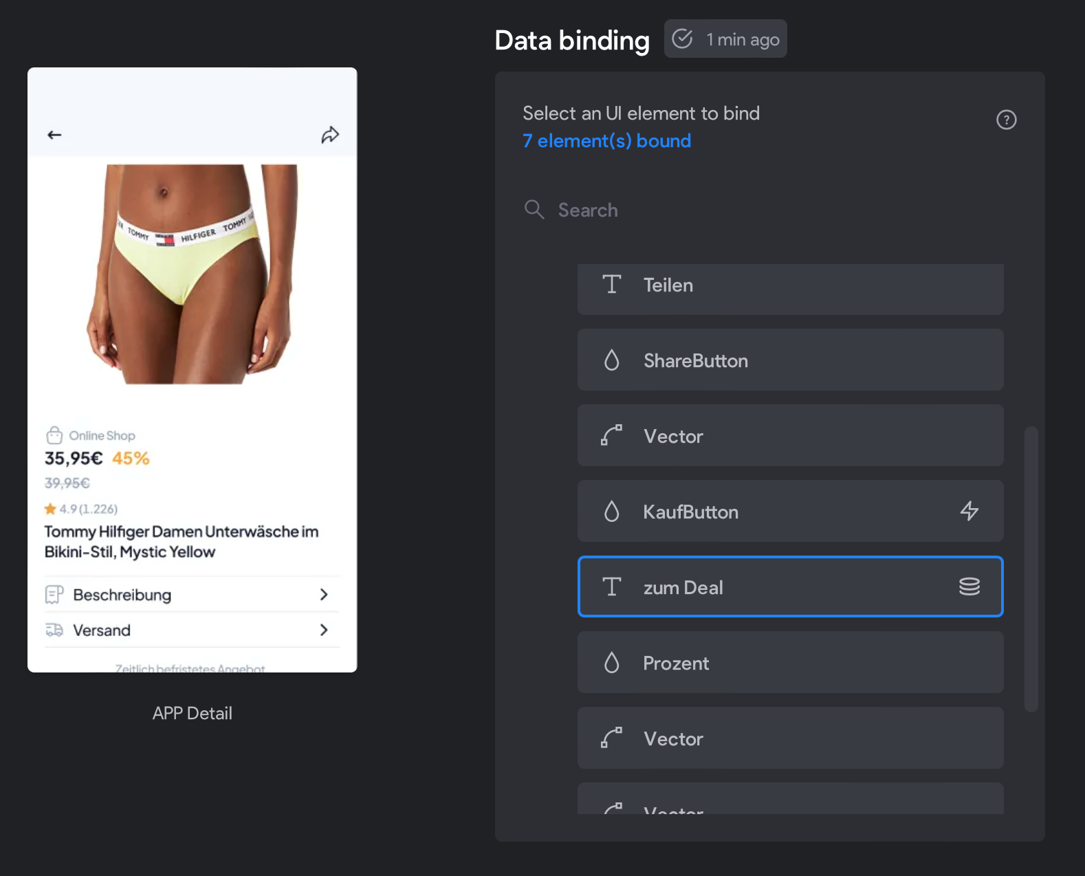Click the checkmark icon beside 1 min ago
This screenshot has height=876, width=1085.
point(682,39)
